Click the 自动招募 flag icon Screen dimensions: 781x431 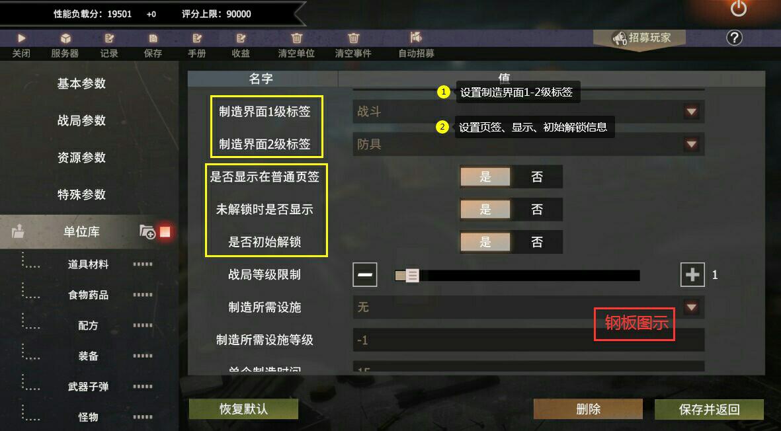[x=416, y=37]
